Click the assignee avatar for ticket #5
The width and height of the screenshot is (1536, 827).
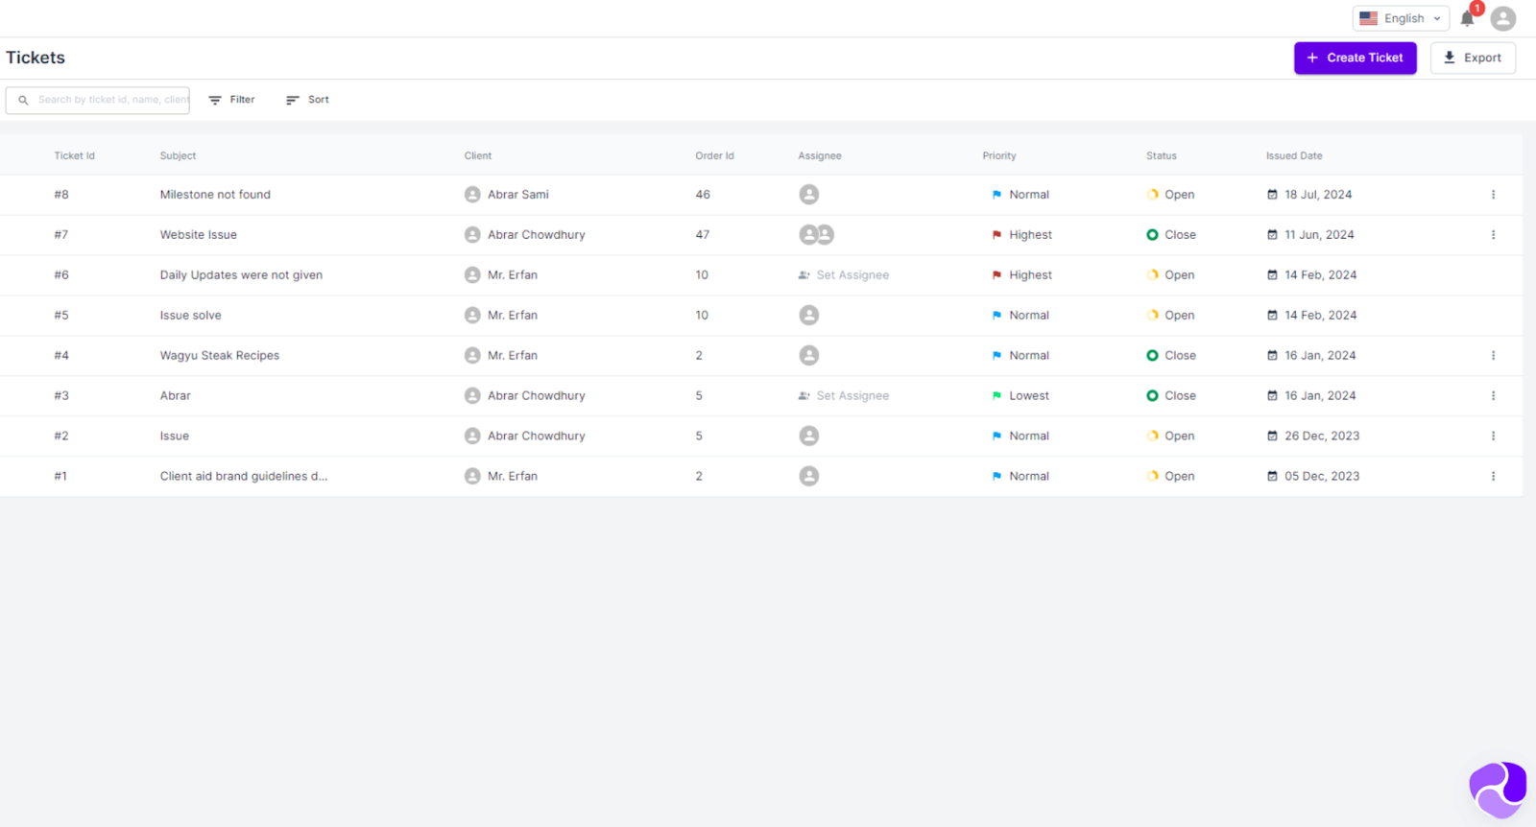point(809,316)
